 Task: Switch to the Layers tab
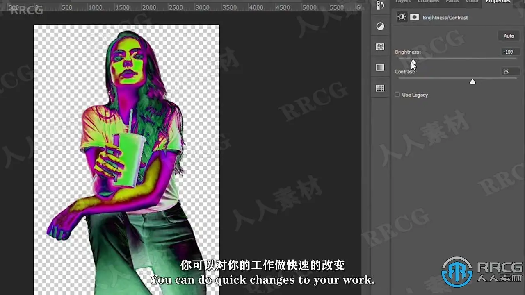[x=403, y=2]
